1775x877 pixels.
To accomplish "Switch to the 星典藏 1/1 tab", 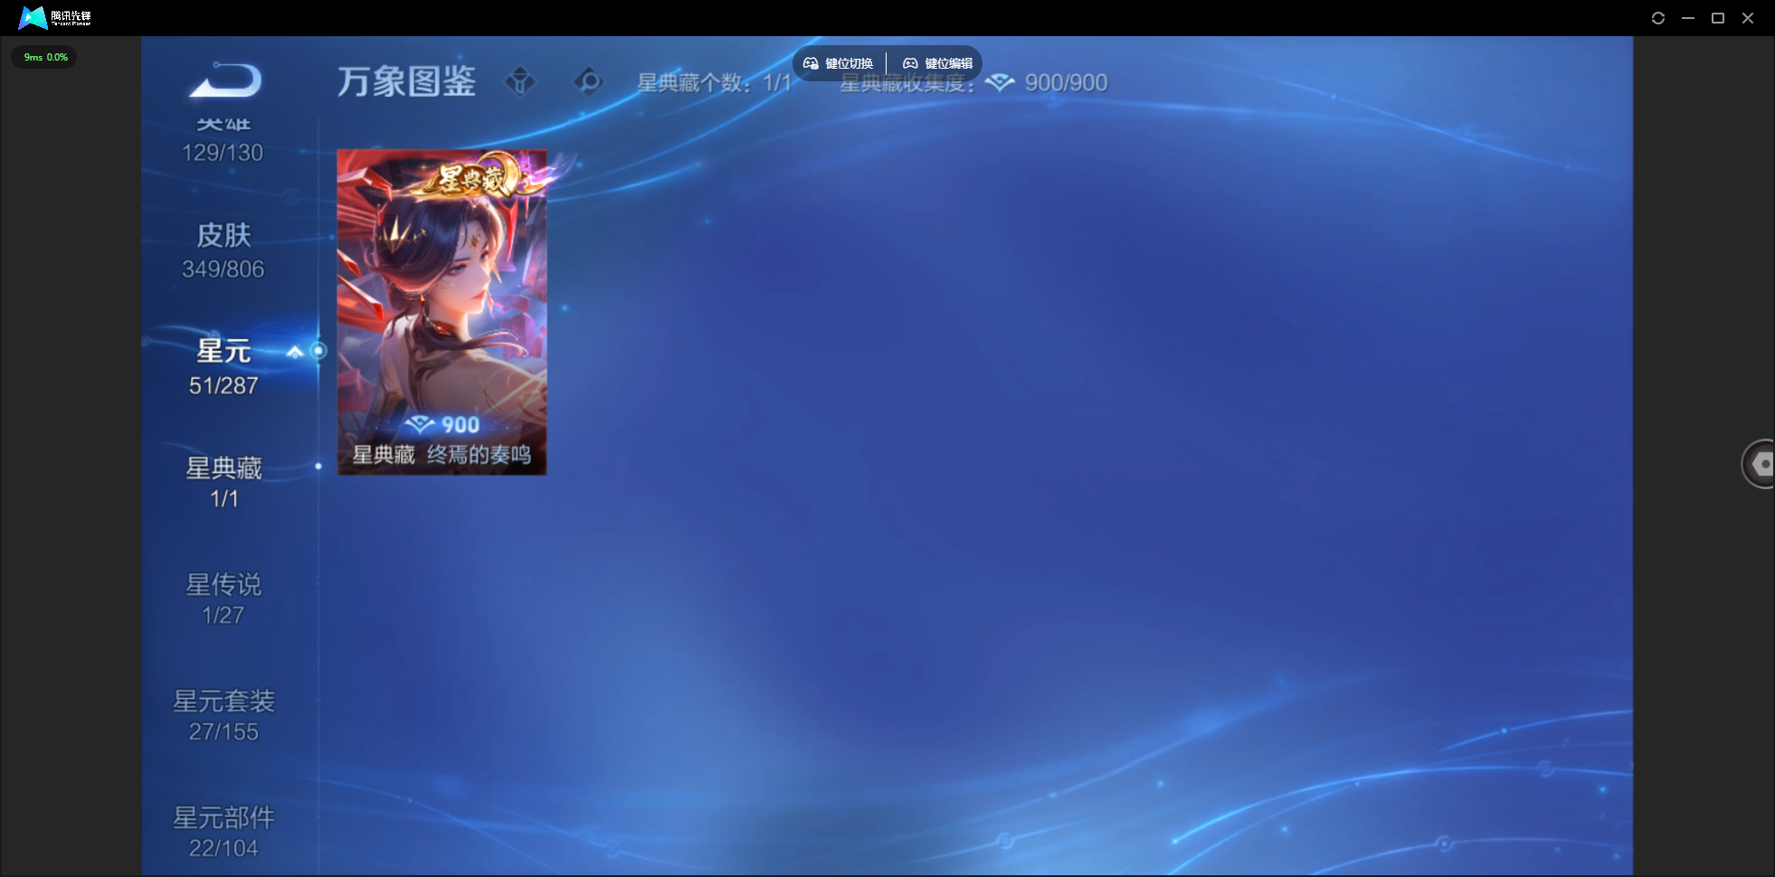I will pyautogui.click(x=223, y=482).
